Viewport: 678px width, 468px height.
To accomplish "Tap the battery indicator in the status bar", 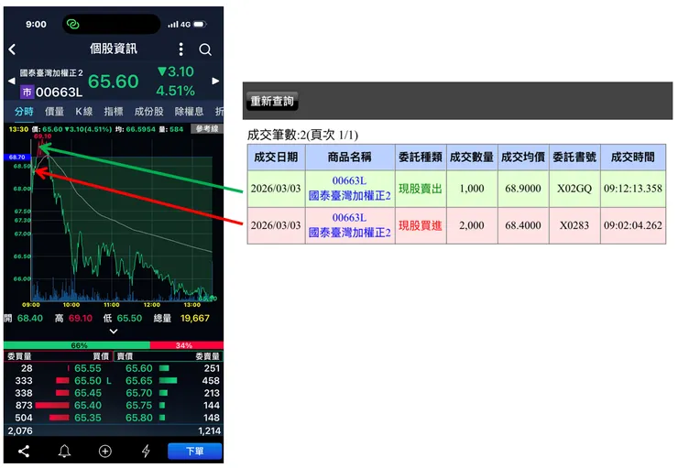I will pos(201,24).
